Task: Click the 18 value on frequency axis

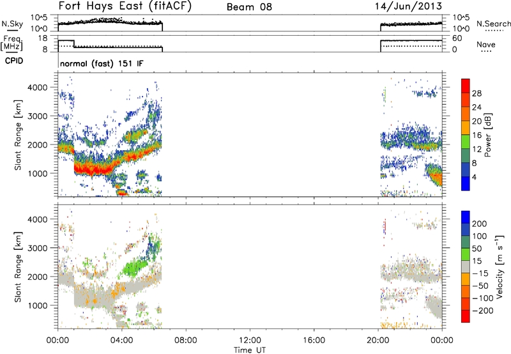Action: (43, 38)
